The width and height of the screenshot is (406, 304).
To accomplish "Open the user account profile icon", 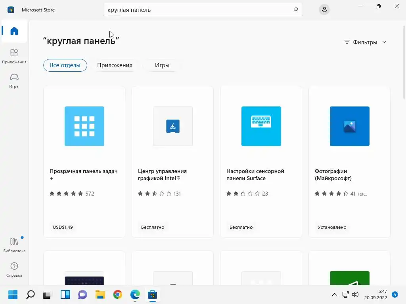I will pyautogui.click(x=324, y=9).
